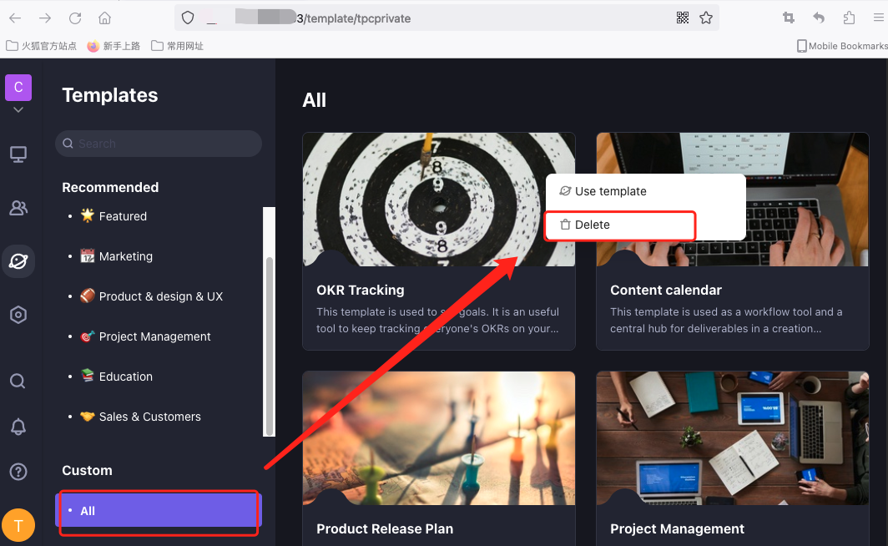888x546 pixels.
Task: Open 火狐官方站点 bookmark folder
Action: [x=42, y=46]
